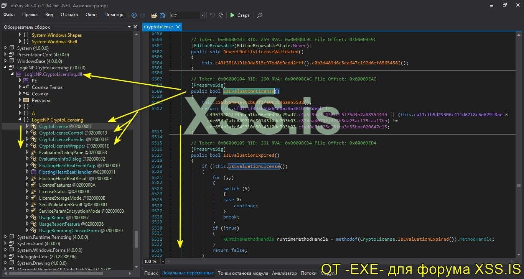Screen dimensions: 524x279
Task: Click the class icon beside EvaluationDialogPane
Action: pos(33,153)
